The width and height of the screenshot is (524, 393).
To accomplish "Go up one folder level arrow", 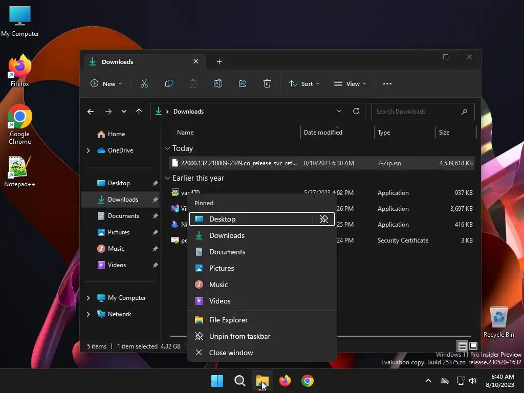I will point(139,112).
